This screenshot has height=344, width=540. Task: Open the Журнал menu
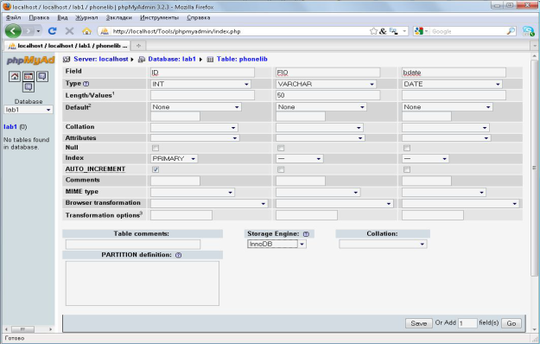click(x=86, y=17)
